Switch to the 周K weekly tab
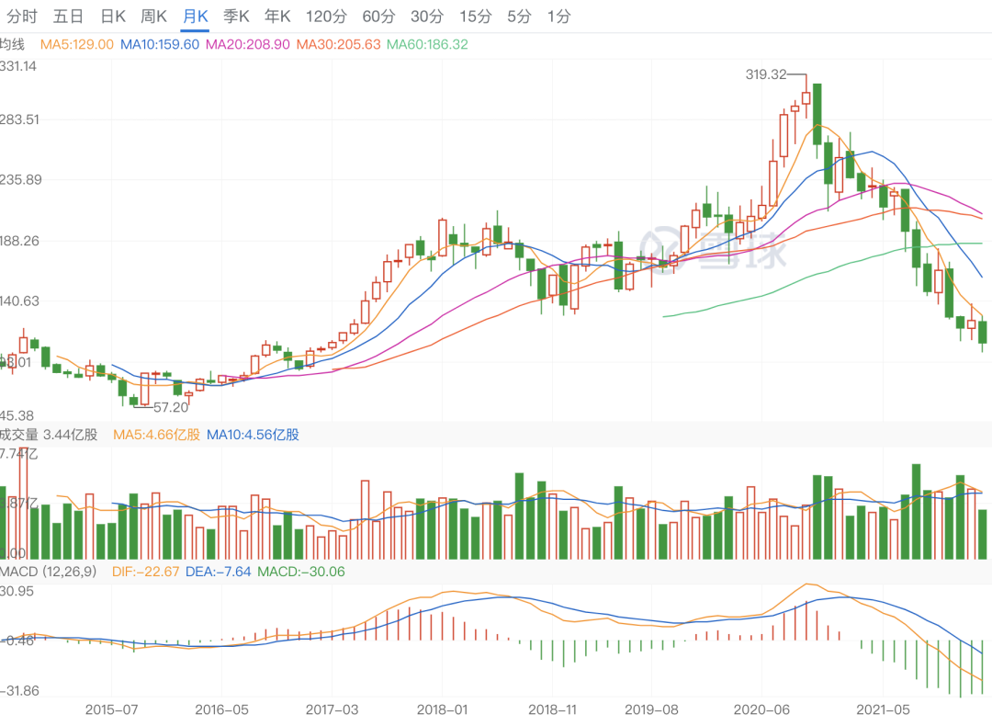 (153, 16)
